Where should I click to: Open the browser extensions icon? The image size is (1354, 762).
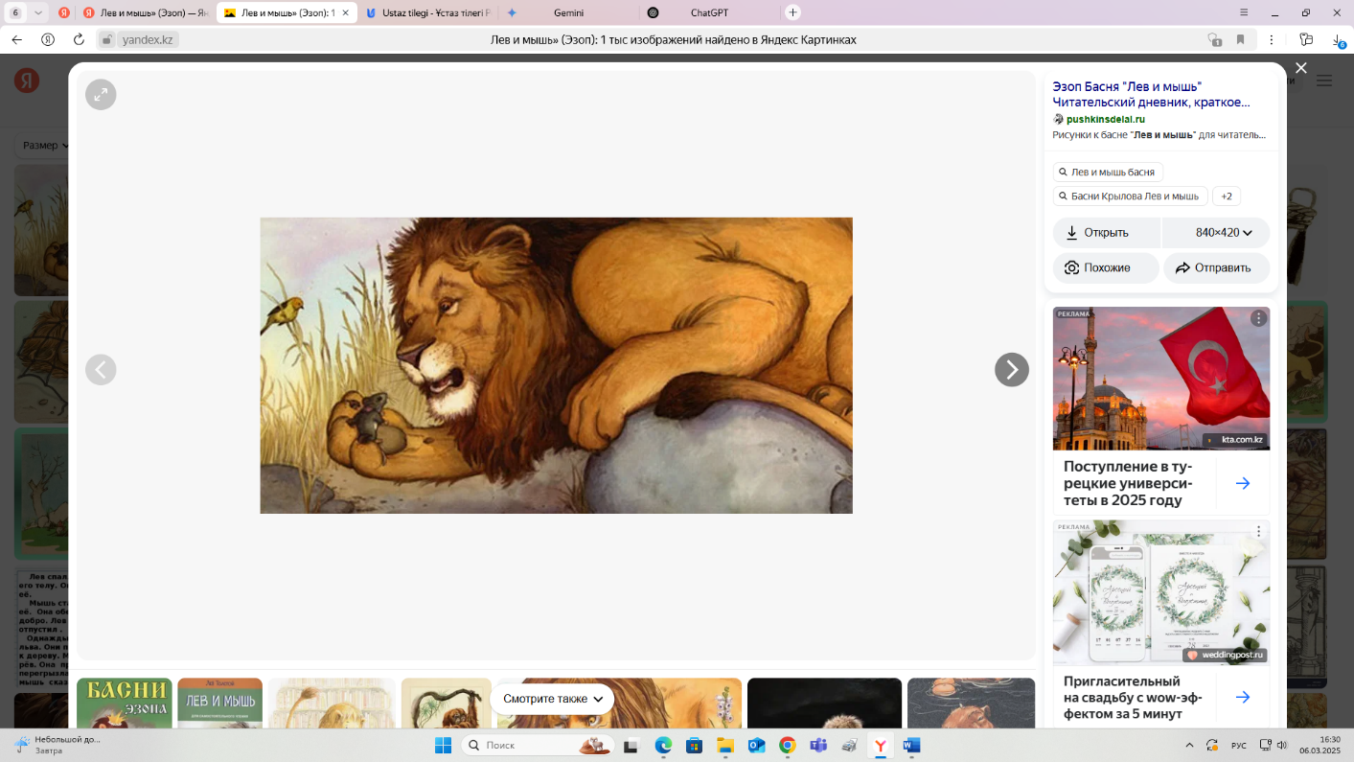tap(1306, 39)
